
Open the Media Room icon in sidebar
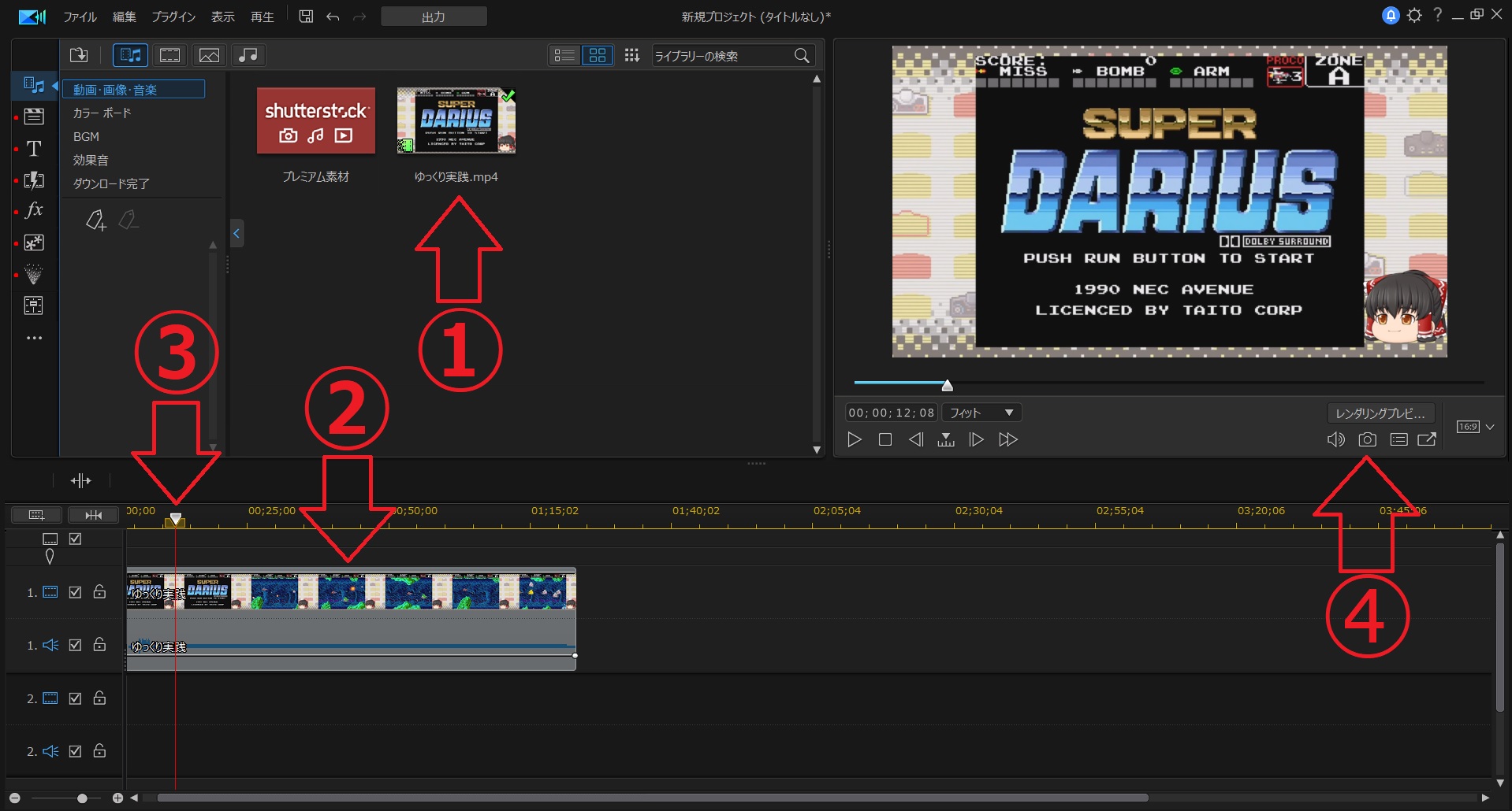(x=33, y=85)
